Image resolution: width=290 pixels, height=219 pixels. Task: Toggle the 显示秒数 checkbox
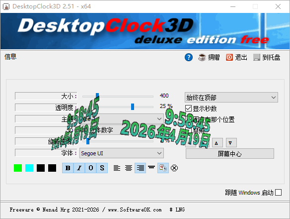click(188, 109)
